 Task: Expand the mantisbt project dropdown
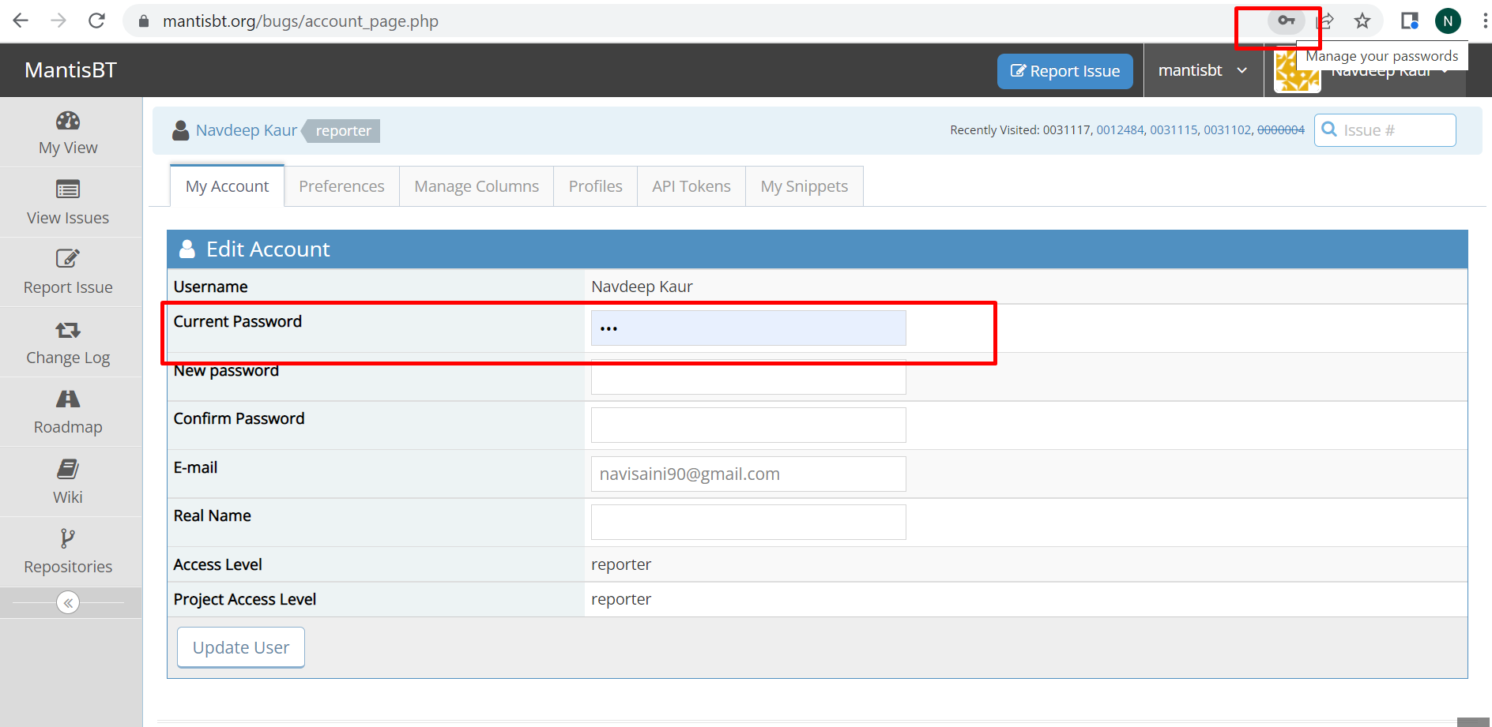coord(1203,71)
